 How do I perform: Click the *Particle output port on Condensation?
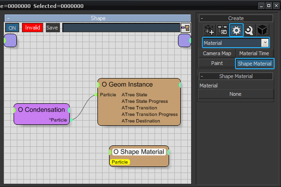point(71,120)
